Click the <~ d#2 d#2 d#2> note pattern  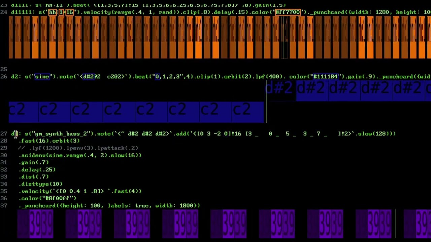pos(143,134)
